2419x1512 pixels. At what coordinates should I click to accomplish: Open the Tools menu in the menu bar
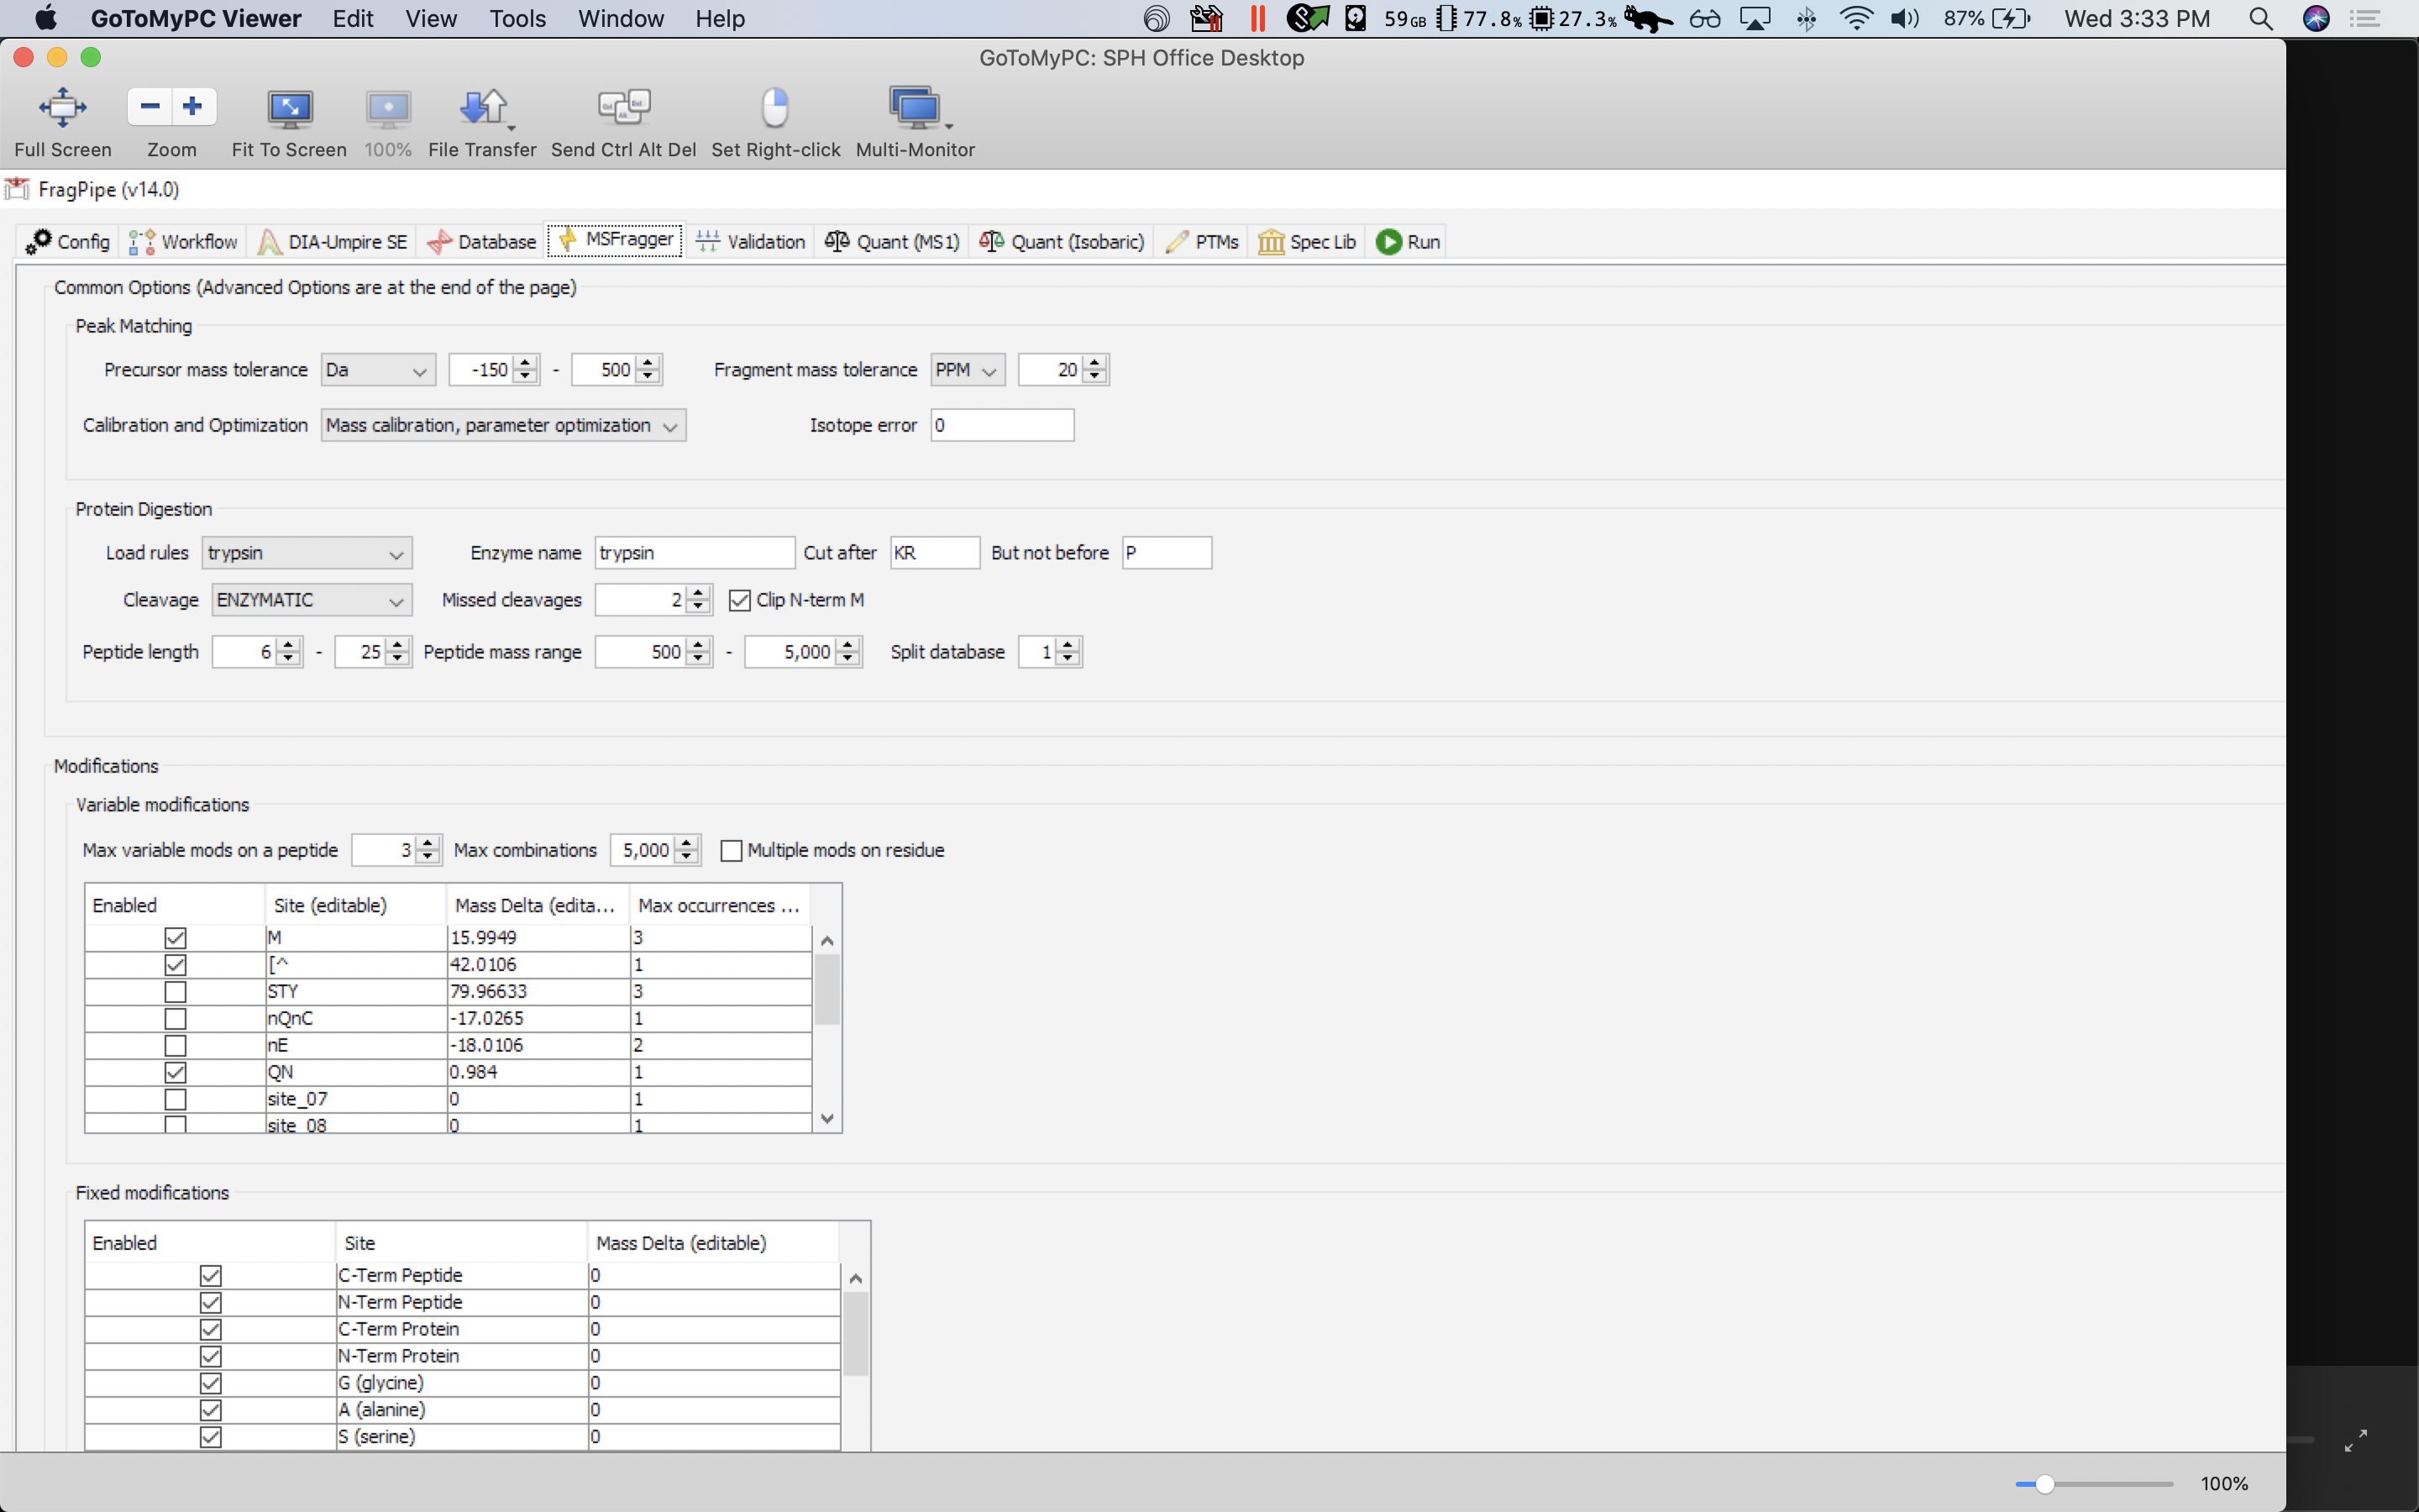point(517,18)
